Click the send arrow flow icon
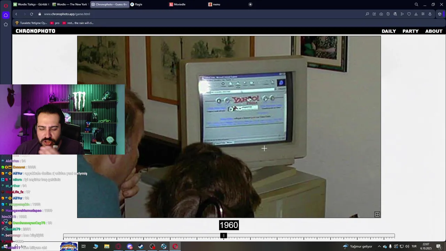 click(x=402, y=14)
